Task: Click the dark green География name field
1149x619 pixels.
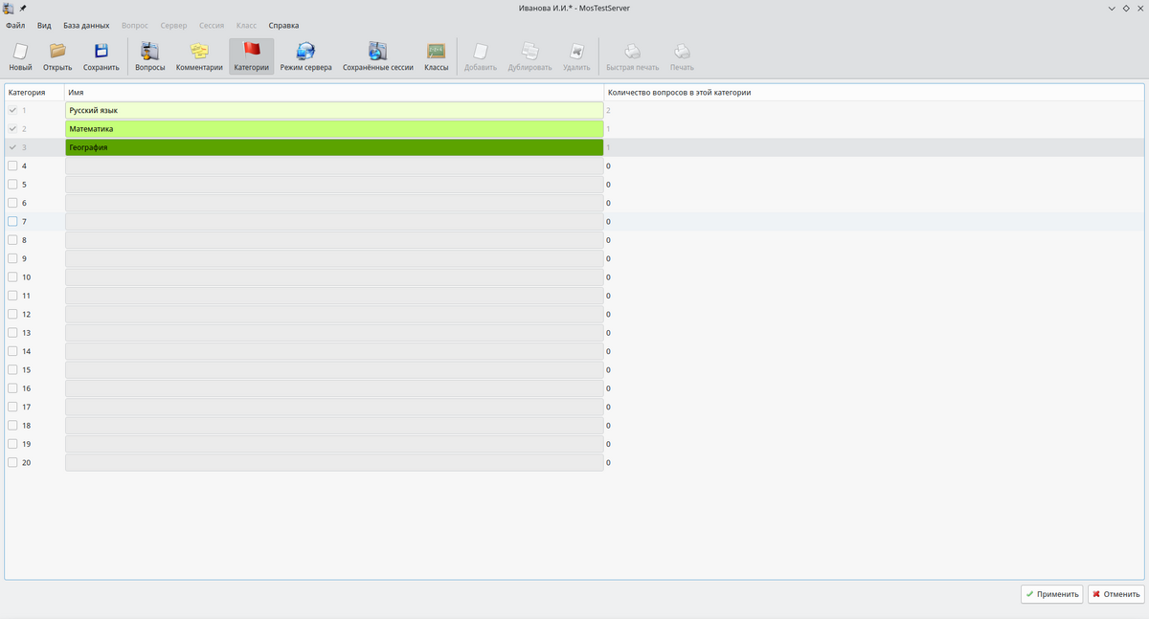Action: [333, 148]
